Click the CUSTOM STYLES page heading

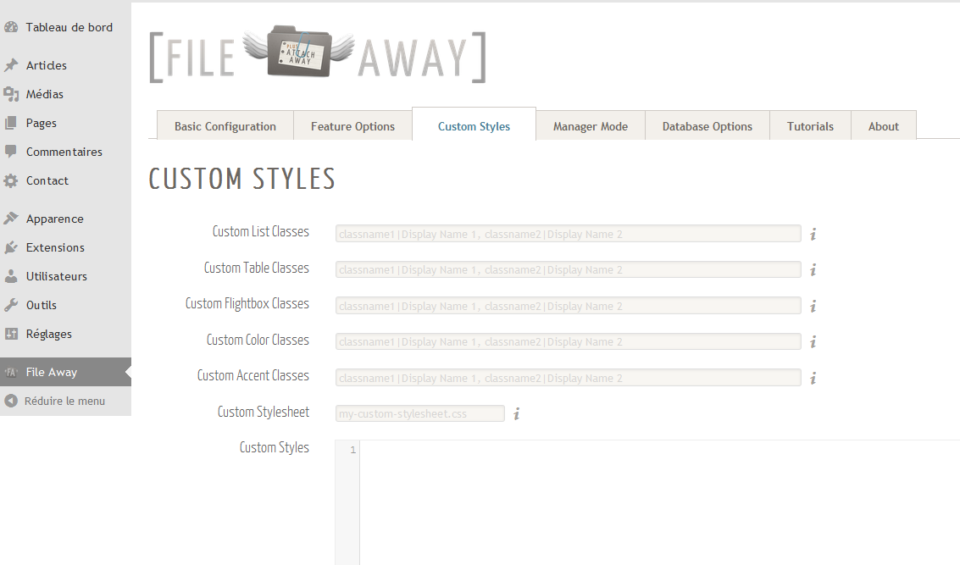[x=241, y=179]
